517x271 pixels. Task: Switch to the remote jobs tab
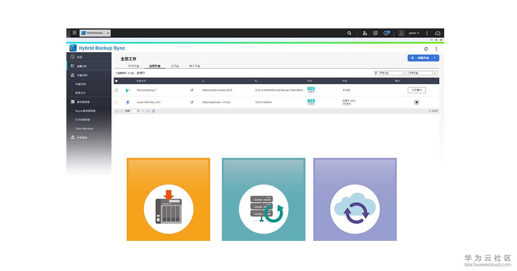pyautogui.click(x=155, y=66)
